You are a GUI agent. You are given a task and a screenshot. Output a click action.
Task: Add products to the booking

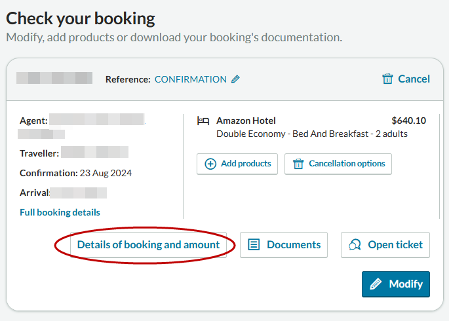click(x=237, y=164)
